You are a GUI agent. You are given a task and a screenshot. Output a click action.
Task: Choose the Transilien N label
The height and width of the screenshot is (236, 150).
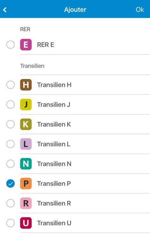54,164
